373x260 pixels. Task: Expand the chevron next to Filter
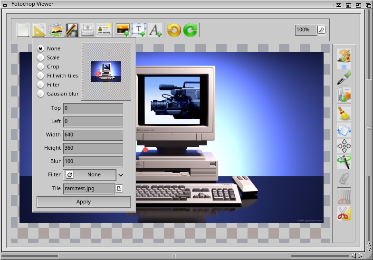pyautogui.click(x=121, y=175)
